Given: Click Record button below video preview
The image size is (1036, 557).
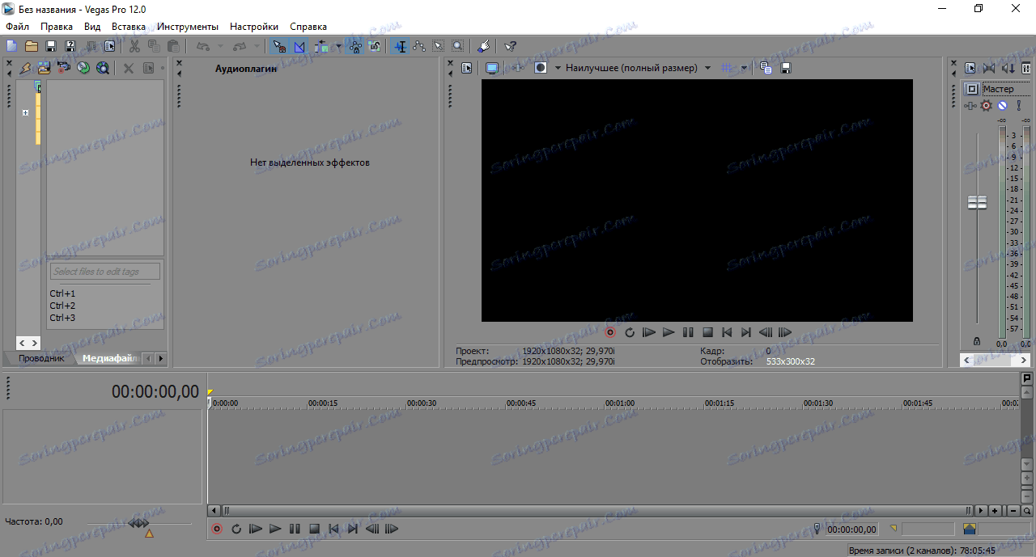Looking at the screenshot, I should click(610, 332).
